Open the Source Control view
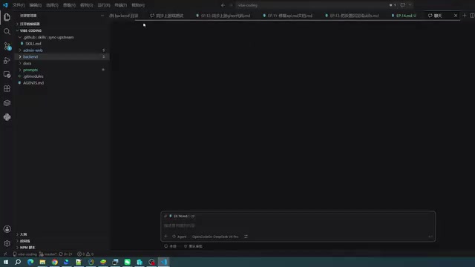Image resolution: width=475 pixels, height=267 pixels. click(7, 46)
